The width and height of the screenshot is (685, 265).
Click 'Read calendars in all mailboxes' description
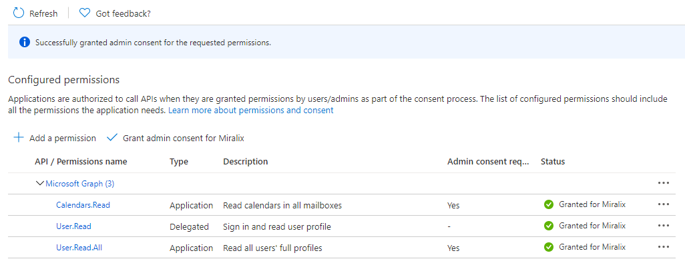pyautogui.click(x=282, y=205)
